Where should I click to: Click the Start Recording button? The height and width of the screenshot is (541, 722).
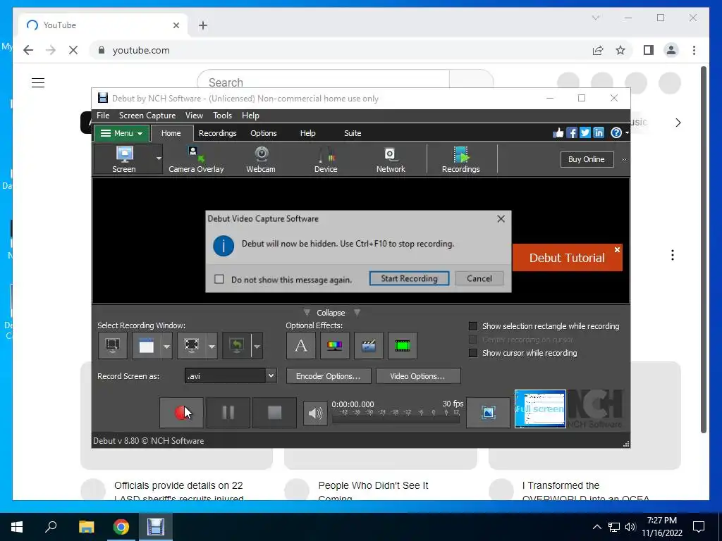[x=409, y=278]
